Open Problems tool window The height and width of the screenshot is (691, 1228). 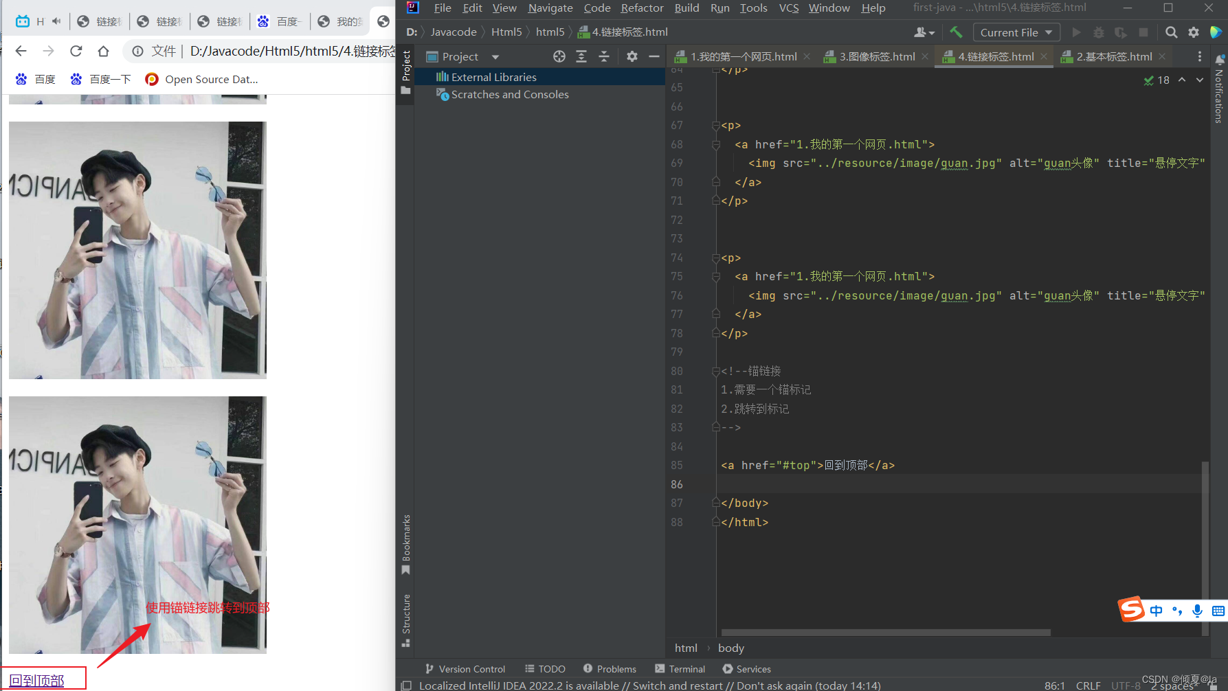click(610, 669)
